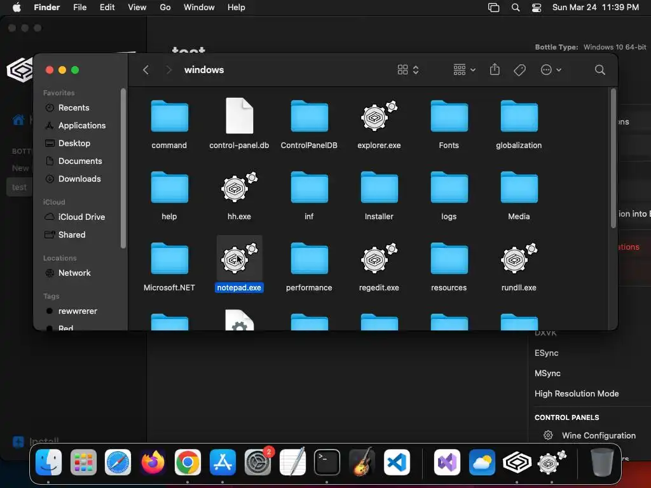Open the Finder menu
This screenshot has width=651, height=488.
46,7
